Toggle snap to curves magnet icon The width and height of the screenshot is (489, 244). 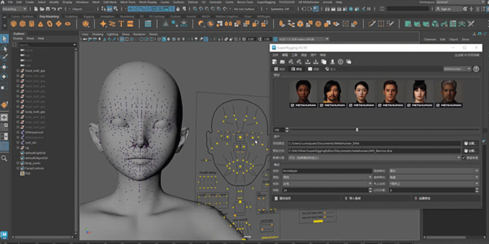pyautogui.click(x=201, y=9)
